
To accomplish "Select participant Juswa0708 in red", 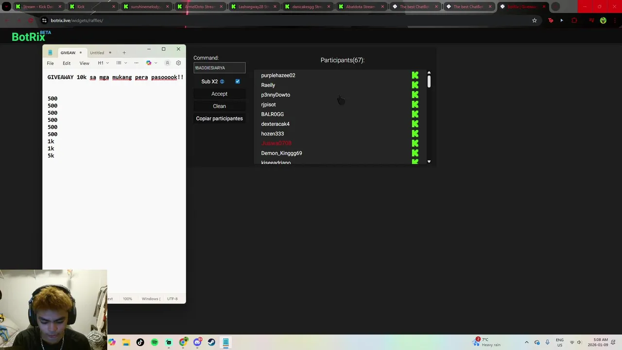I will tap(276, 143).
